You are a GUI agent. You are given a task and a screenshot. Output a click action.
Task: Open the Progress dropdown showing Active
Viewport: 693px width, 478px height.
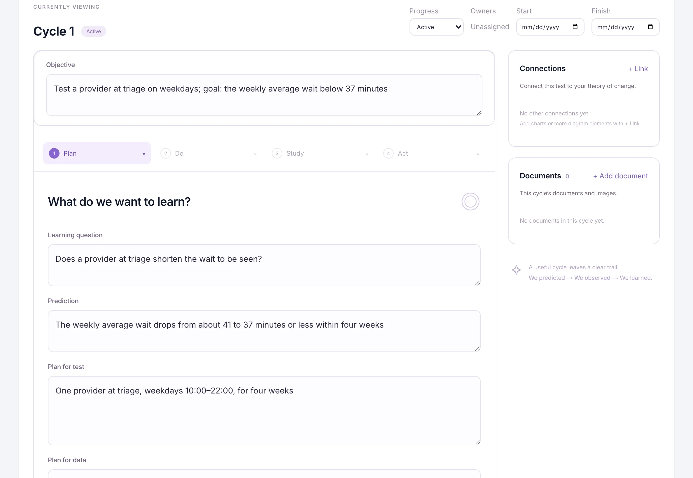[x=436, y=27]
